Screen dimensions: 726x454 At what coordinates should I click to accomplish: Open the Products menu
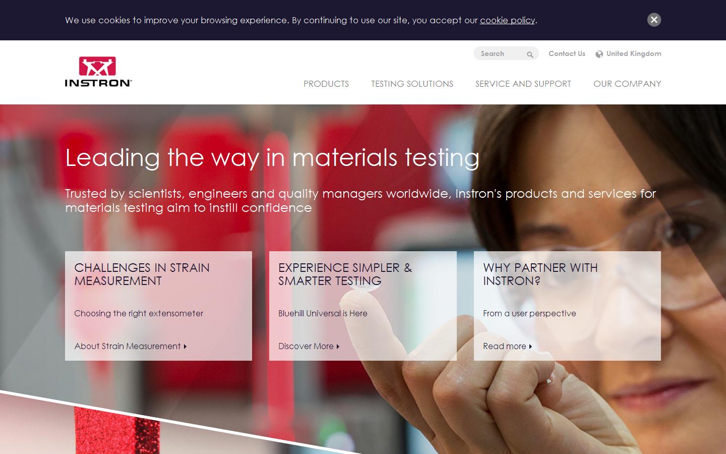(326, 84)
